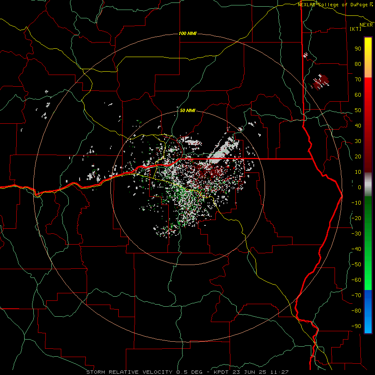
Task: Click the '-30' value on velocity scale
Action: coord(356,234)
